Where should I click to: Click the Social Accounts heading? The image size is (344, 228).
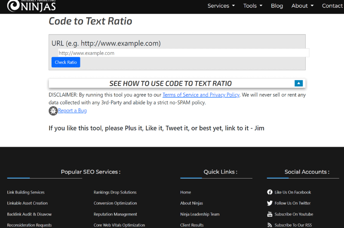point(307,172)
